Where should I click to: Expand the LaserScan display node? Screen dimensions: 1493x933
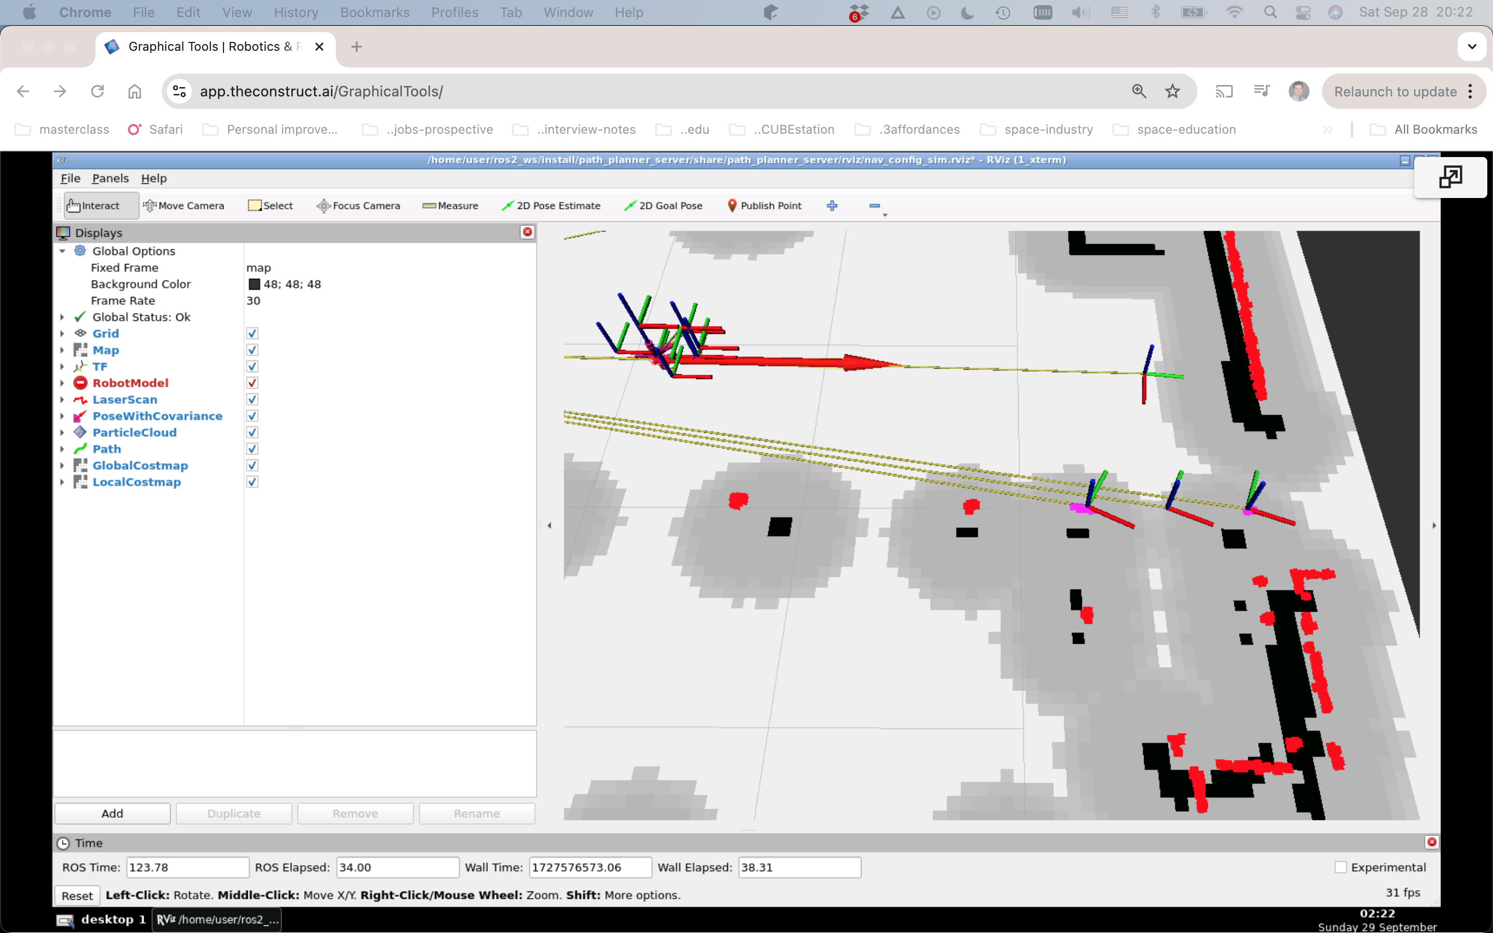[x=62, y=400]
